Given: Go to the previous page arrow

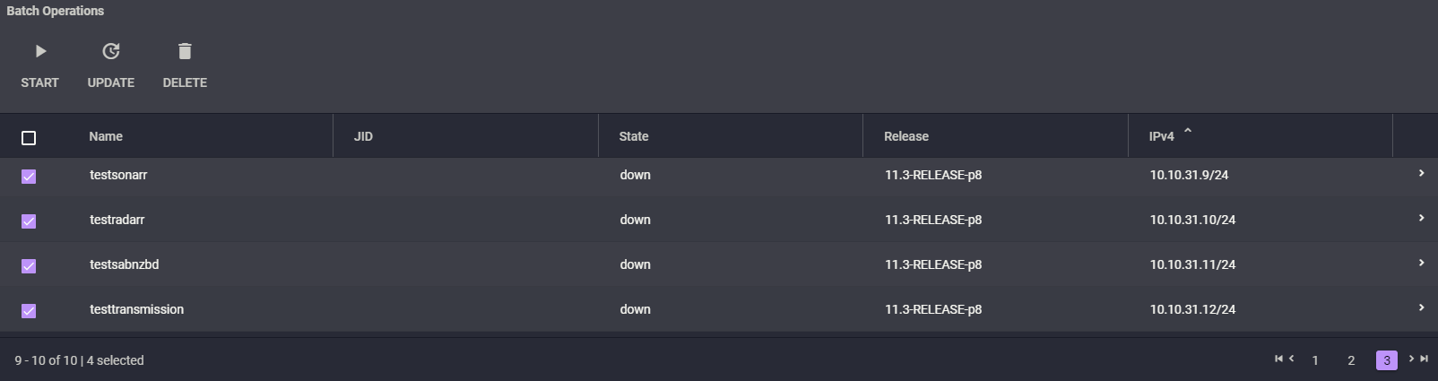Looking at the screenshot, I should (1291, 359).
